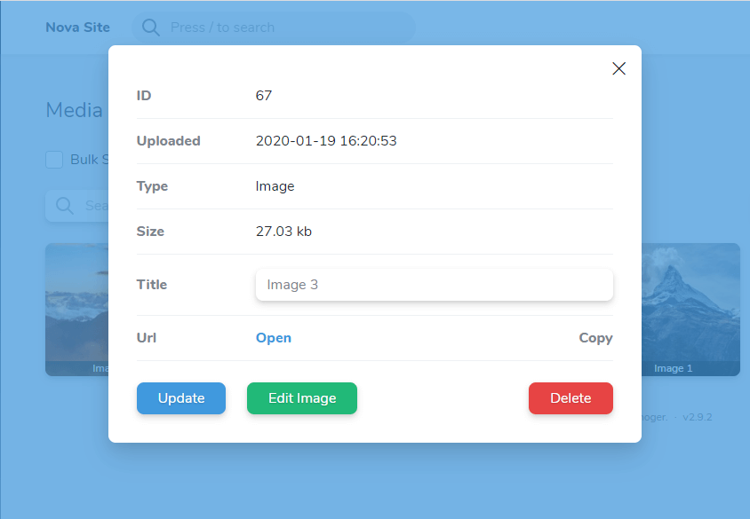Focus the 'Press / to search' field
Screen dimensions: 750x519
point(284,28)
